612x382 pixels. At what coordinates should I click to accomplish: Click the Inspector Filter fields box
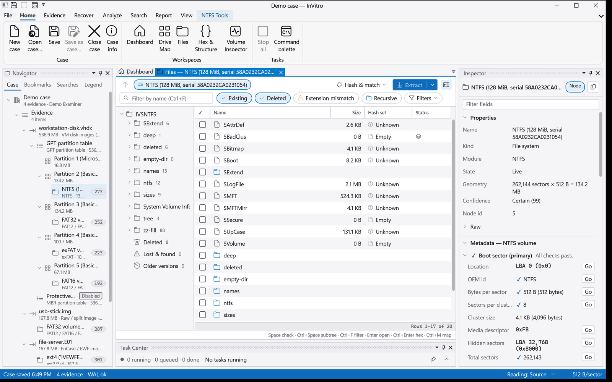(531, 104)
